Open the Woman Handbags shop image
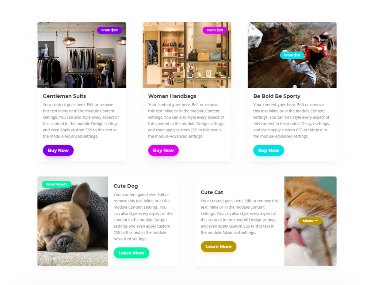 187,55
